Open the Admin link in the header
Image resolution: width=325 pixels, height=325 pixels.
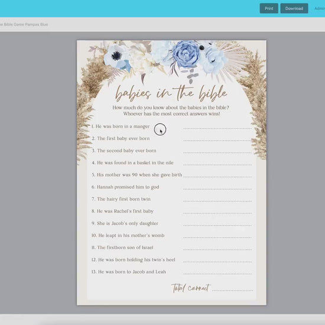point(320,8)
